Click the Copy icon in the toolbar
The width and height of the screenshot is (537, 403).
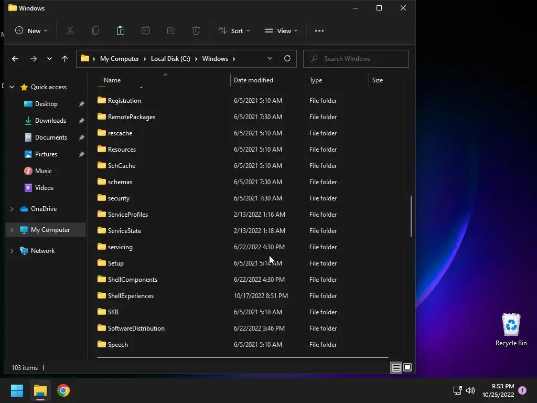tap(95, 30)
